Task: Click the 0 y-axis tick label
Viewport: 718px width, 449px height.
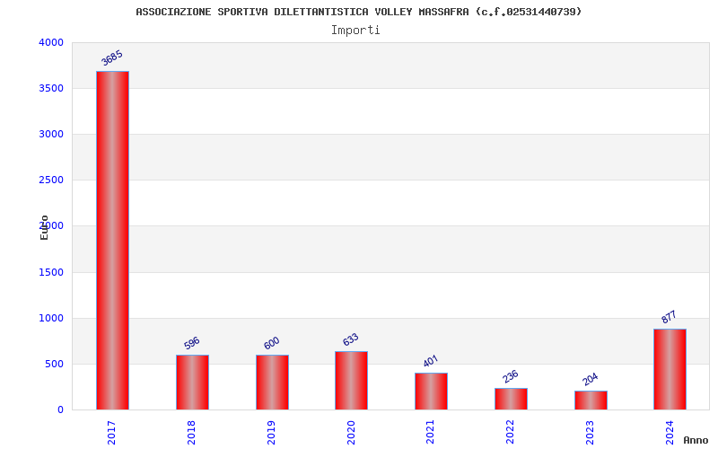Action: (x=60, y=410)
